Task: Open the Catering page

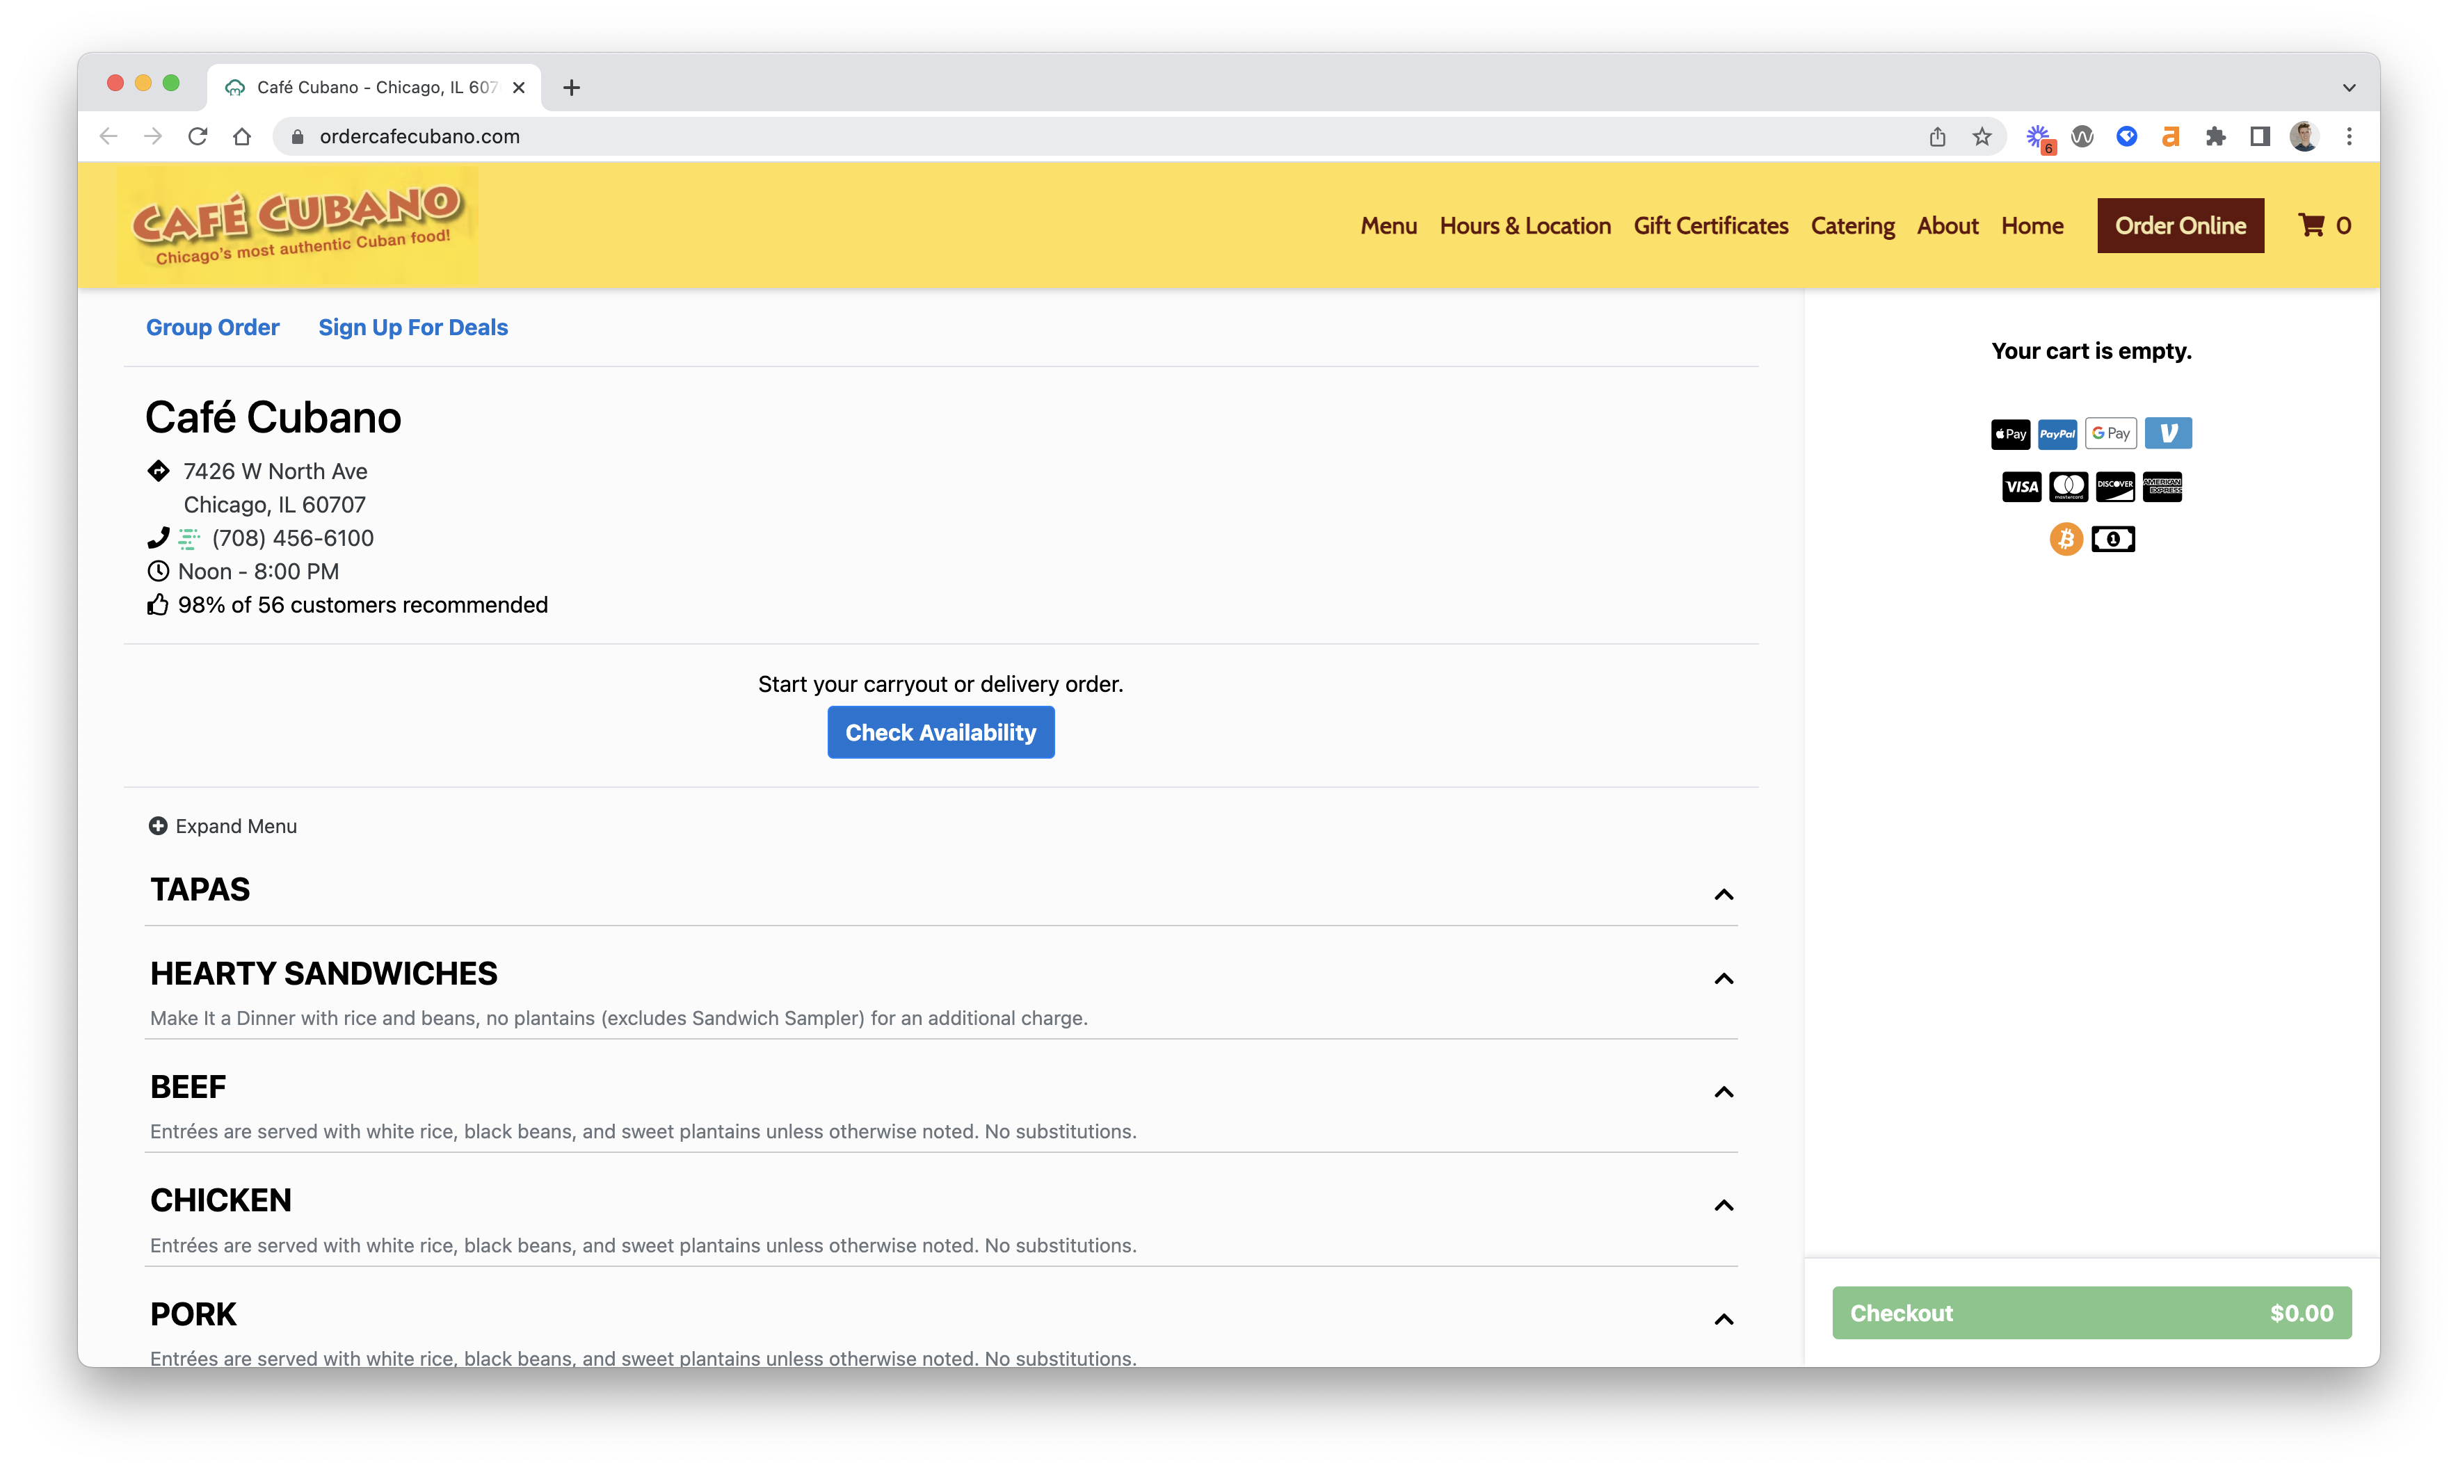Action: point(1853,226)
